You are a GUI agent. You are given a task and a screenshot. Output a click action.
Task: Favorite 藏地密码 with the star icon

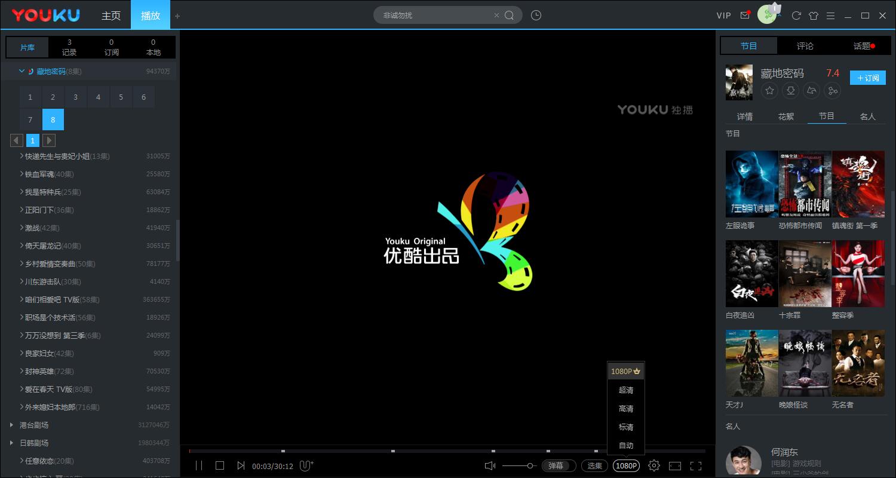pos(770,91)
